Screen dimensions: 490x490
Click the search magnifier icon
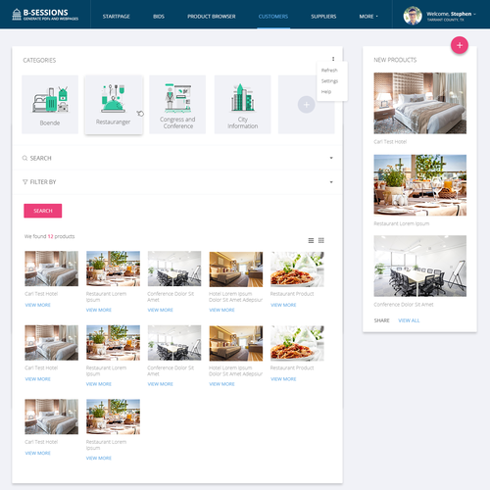coord(24,158)
